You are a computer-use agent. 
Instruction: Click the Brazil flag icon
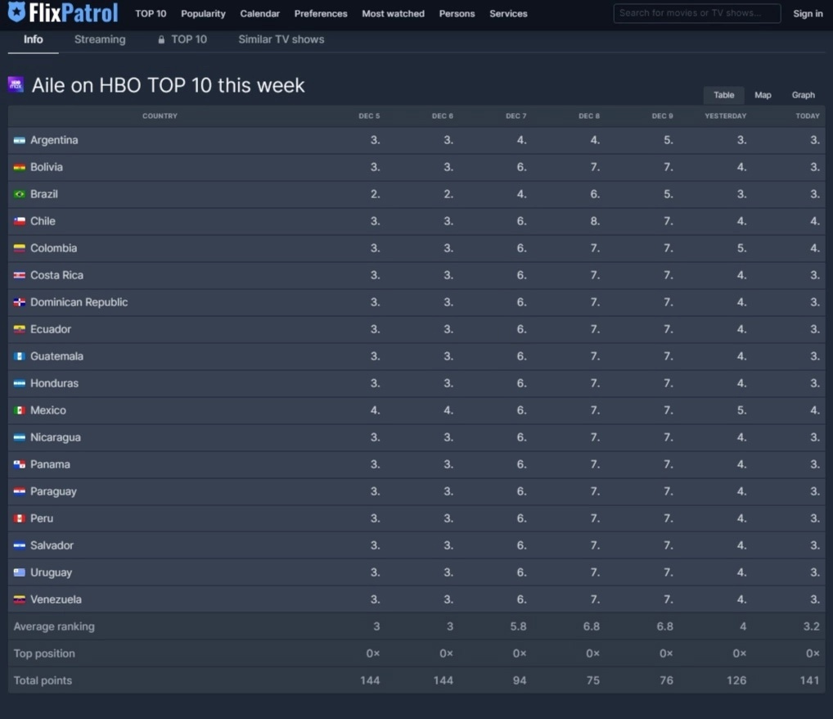click(20, 195)
